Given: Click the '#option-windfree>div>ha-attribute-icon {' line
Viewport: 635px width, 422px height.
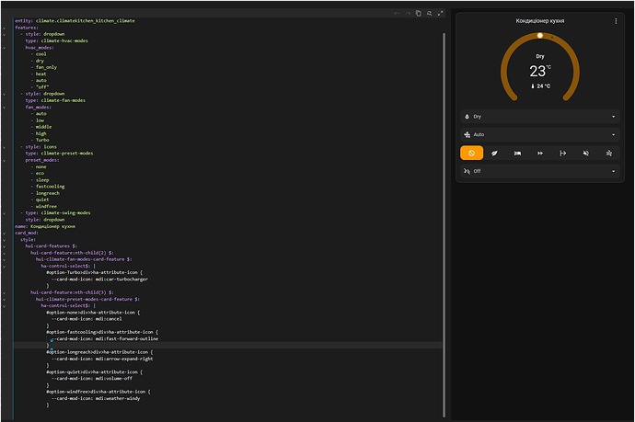Looking at the screenshot, I should [98, 392].
